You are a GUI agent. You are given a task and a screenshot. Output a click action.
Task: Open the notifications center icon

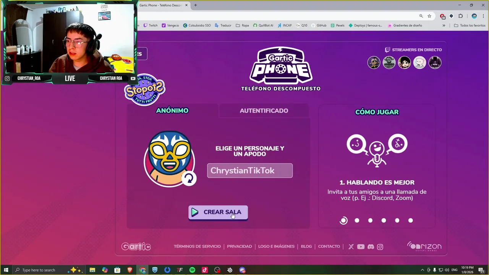click(x=481, y=270)
